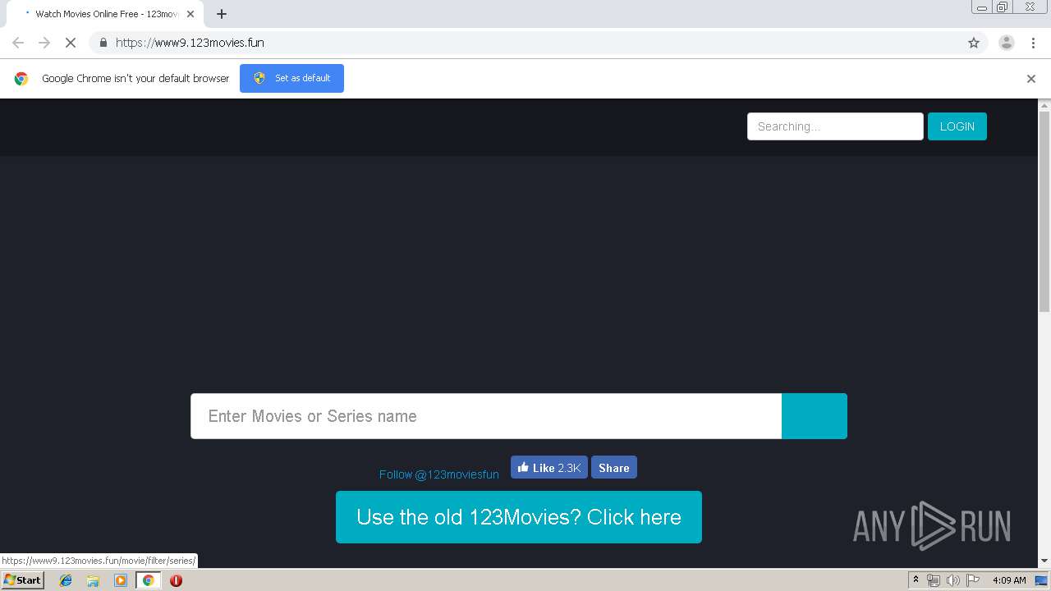1051x591 pixels.
Task: Click the 4:09 AM system clock
Action: click(x=1009, y=580)
